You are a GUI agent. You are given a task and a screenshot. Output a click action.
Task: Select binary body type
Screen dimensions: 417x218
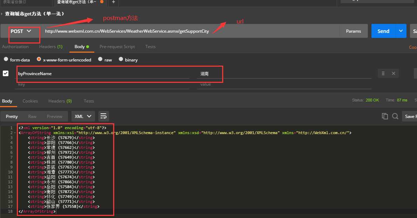(x=121, y=59)
